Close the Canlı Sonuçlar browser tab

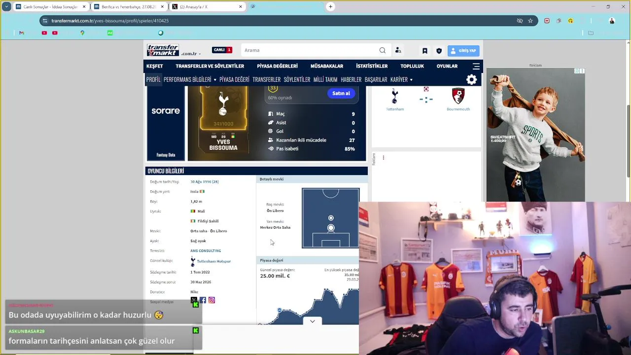point(84,7)
